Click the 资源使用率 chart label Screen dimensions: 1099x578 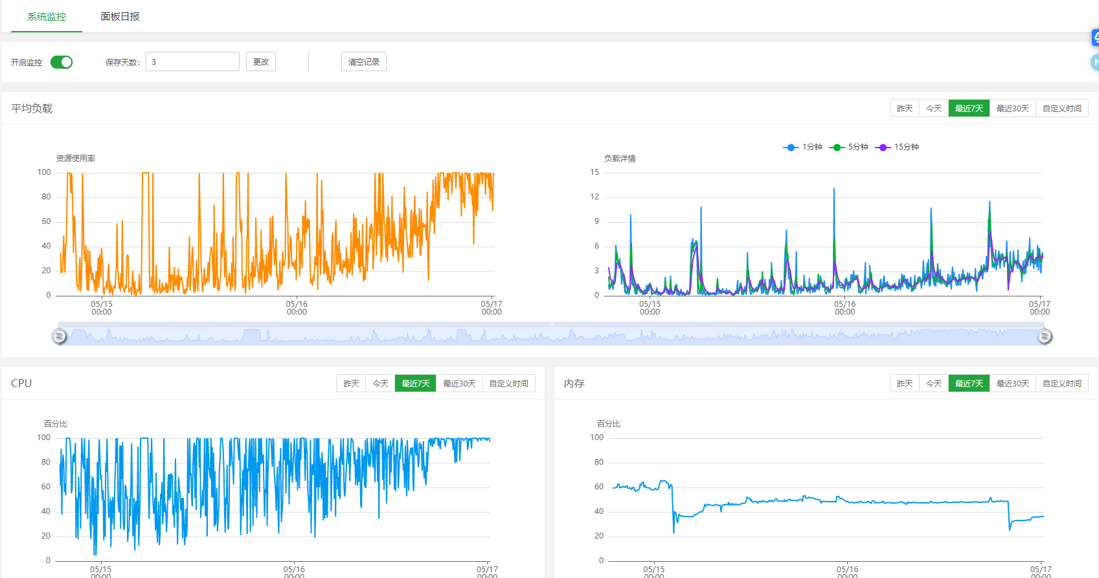click(x=76, y=158)
